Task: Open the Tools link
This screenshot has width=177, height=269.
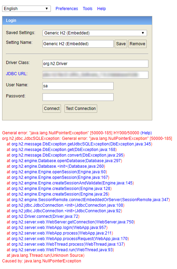Action: (x=87, y=9)
